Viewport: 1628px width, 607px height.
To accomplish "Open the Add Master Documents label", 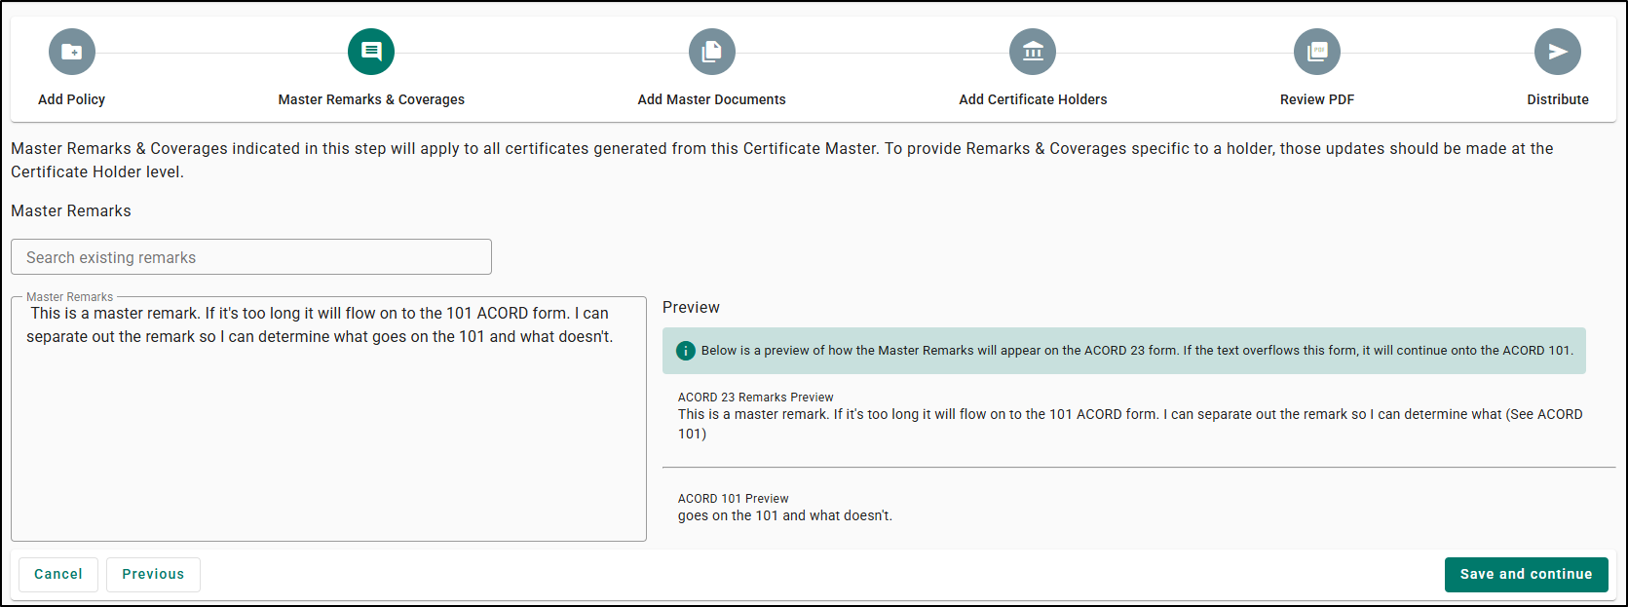I will [x=712, y=99].
